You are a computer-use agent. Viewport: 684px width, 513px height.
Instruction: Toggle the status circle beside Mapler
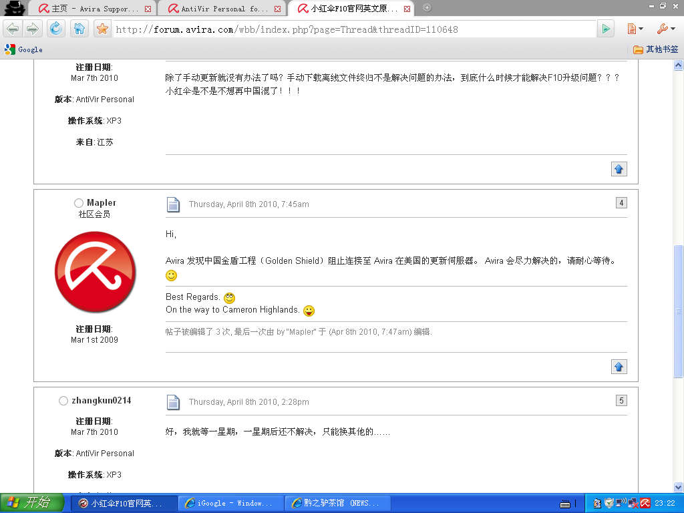click(x=79, y=203)
